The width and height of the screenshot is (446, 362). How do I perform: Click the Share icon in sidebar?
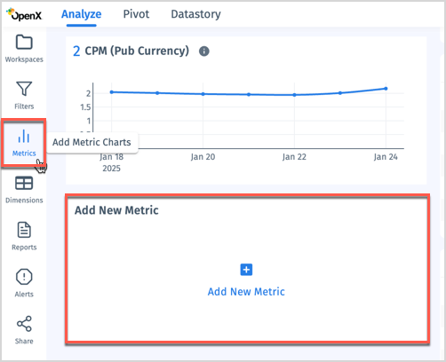point(24,324)
